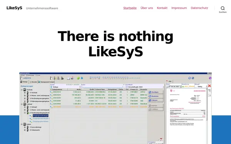231x144 pixels.
Task: Sort by the Belegnummer column header
Action: click(59, 89)
